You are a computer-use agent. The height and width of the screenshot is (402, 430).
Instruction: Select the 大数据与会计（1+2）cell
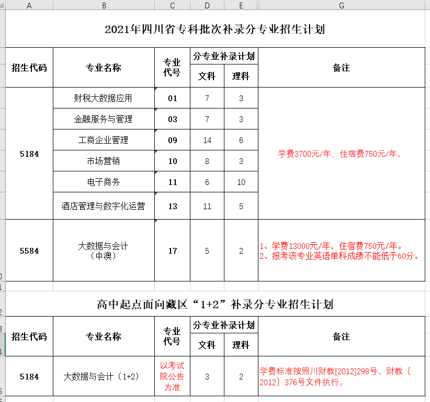(x=104, y=376)
